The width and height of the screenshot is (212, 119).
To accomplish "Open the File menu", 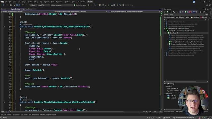I will 6,2.
